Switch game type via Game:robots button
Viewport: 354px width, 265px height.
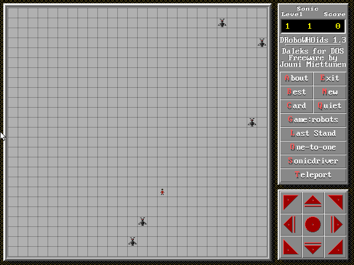click(x=313, y=120)
